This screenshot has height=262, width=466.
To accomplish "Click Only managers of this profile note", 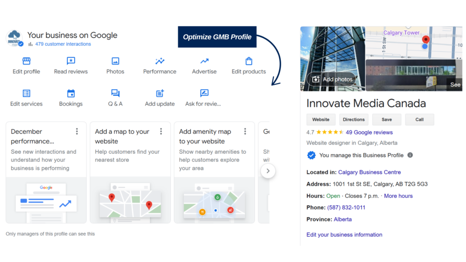I will point(50,234).
